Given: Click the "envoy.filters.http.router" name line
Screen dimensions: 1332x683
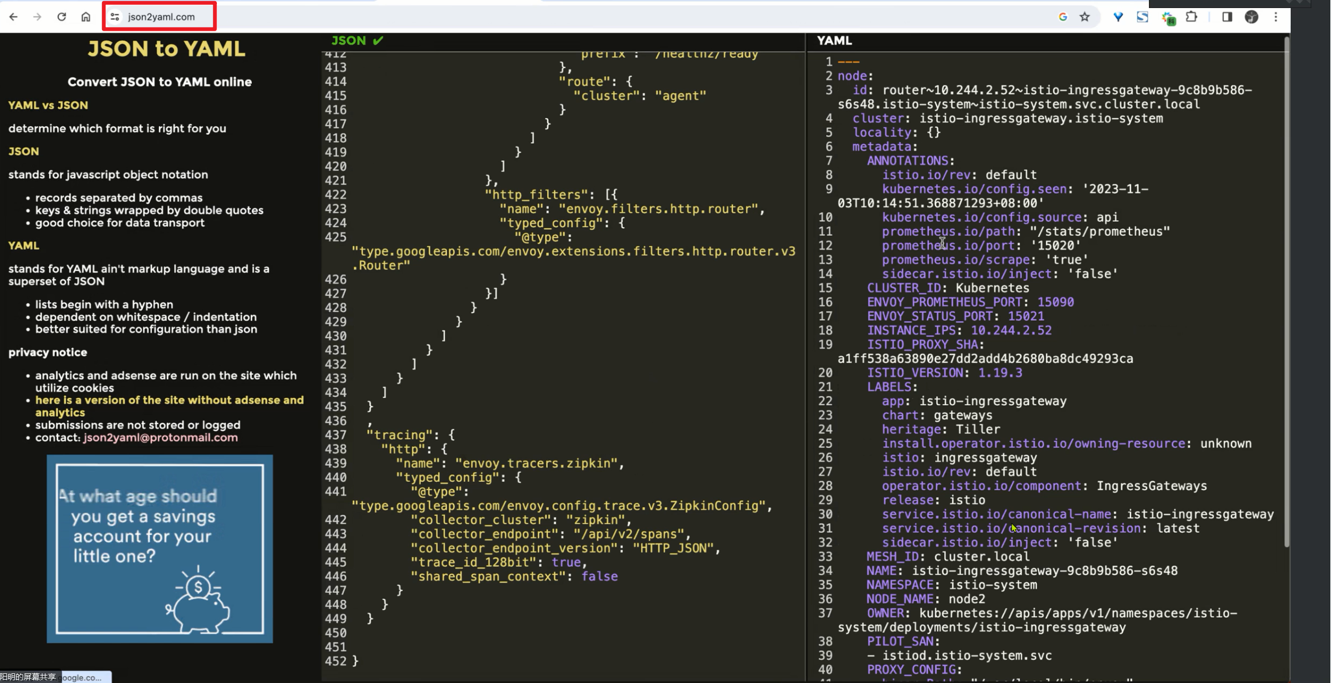Looking at the screenshot, I should coord(632,209).
